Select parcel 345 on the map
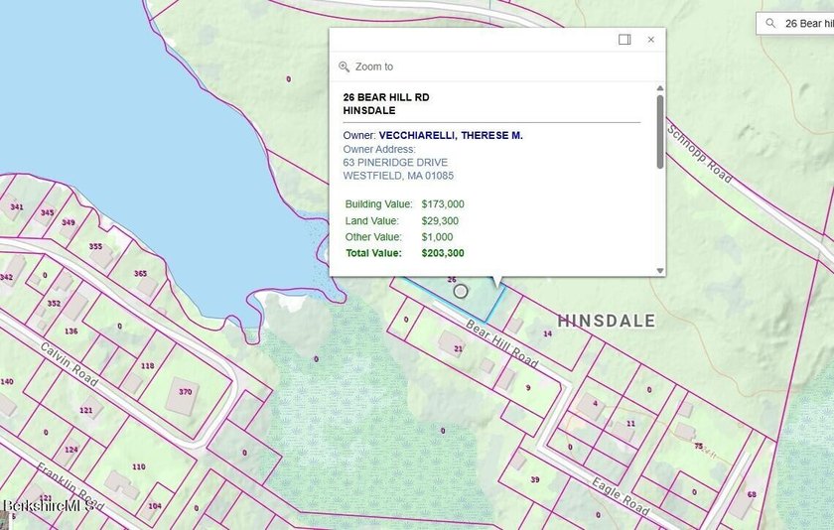 coord(48,212)
